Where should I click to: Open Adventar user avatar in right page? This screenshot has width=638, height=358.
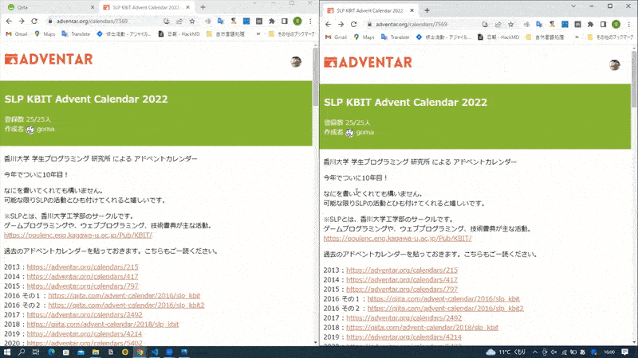pos(614,65)
